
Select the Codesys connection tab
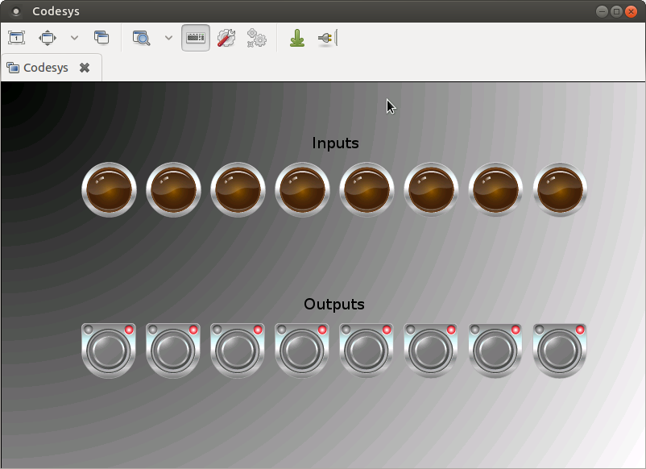click(x=45, y=68)
